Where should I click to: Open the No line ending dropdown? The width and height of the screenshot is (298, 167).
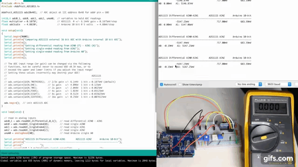point(249,84)
